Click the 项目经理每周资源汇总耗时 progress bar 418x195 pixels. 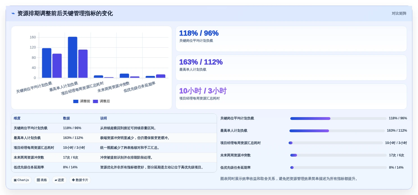(x=336, y=143)
